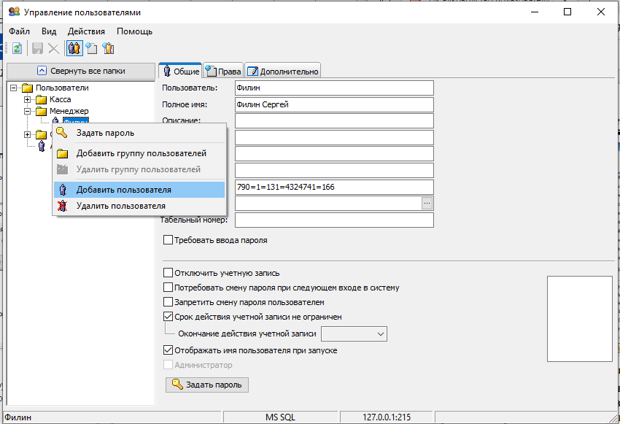Enable Требовать ввода пароля checkbox
The image size is (620, 424).
pyautogui.click(x=168, y=240)
